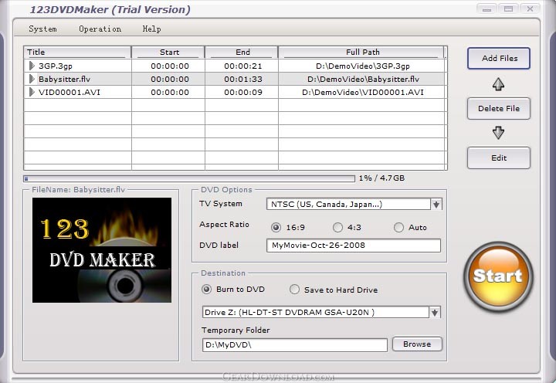Click path D:\DemoVideo\VID00001.AVI
This screenshot has width=556, height=383.
(363, 92)
